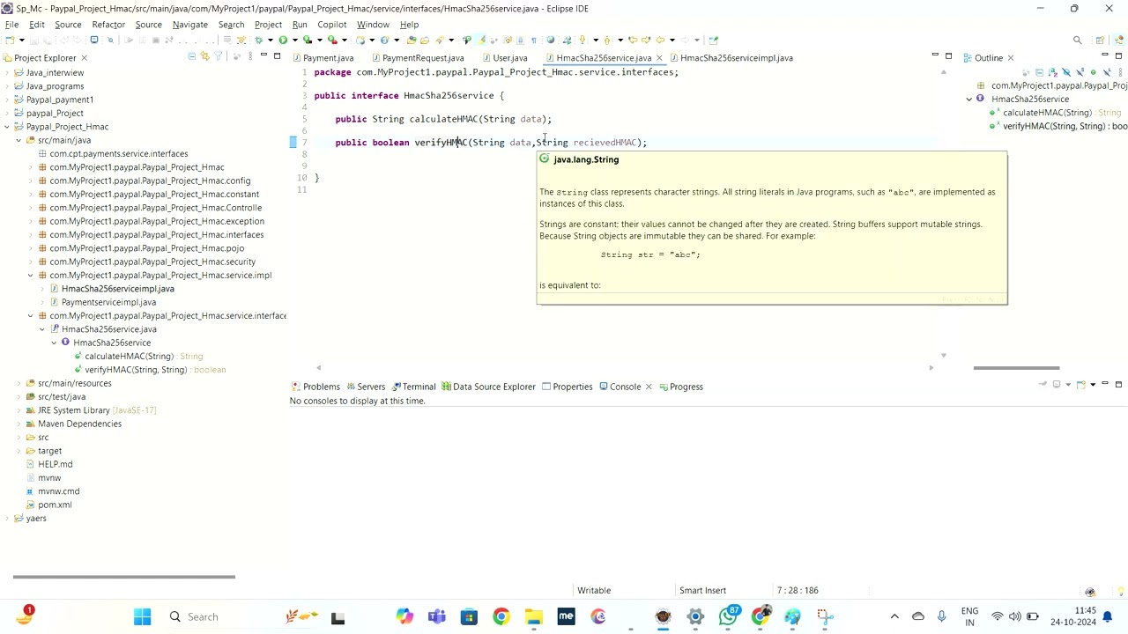
Task: Toggle Hide Fields in Outline view
Action: click(x=1065, y=72)
